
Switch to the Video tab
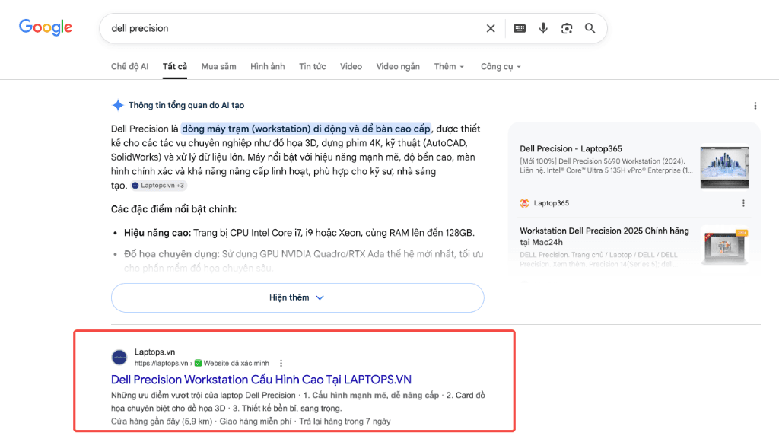click(351, 66)
